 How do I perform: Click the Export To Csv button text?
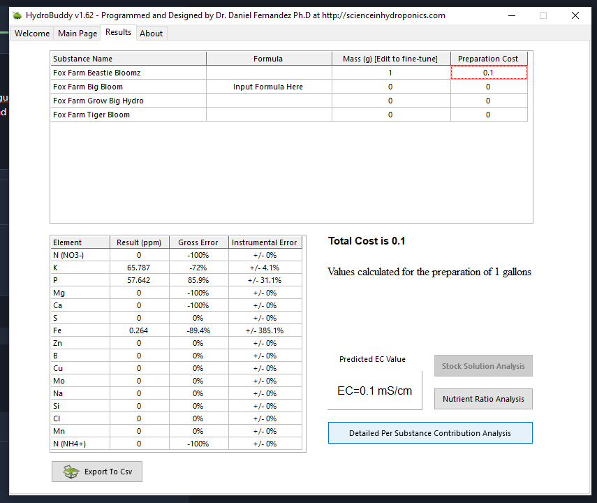tap(108, 472)
